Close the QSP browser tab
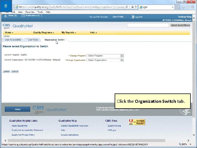 [x=173, y=7]
